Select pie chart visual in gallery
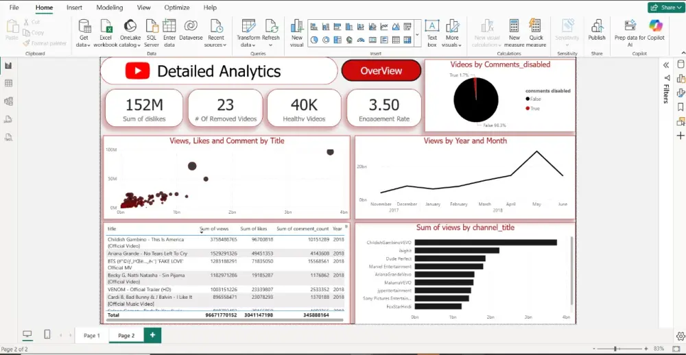The image size is (686, 355). coord(314,40)
